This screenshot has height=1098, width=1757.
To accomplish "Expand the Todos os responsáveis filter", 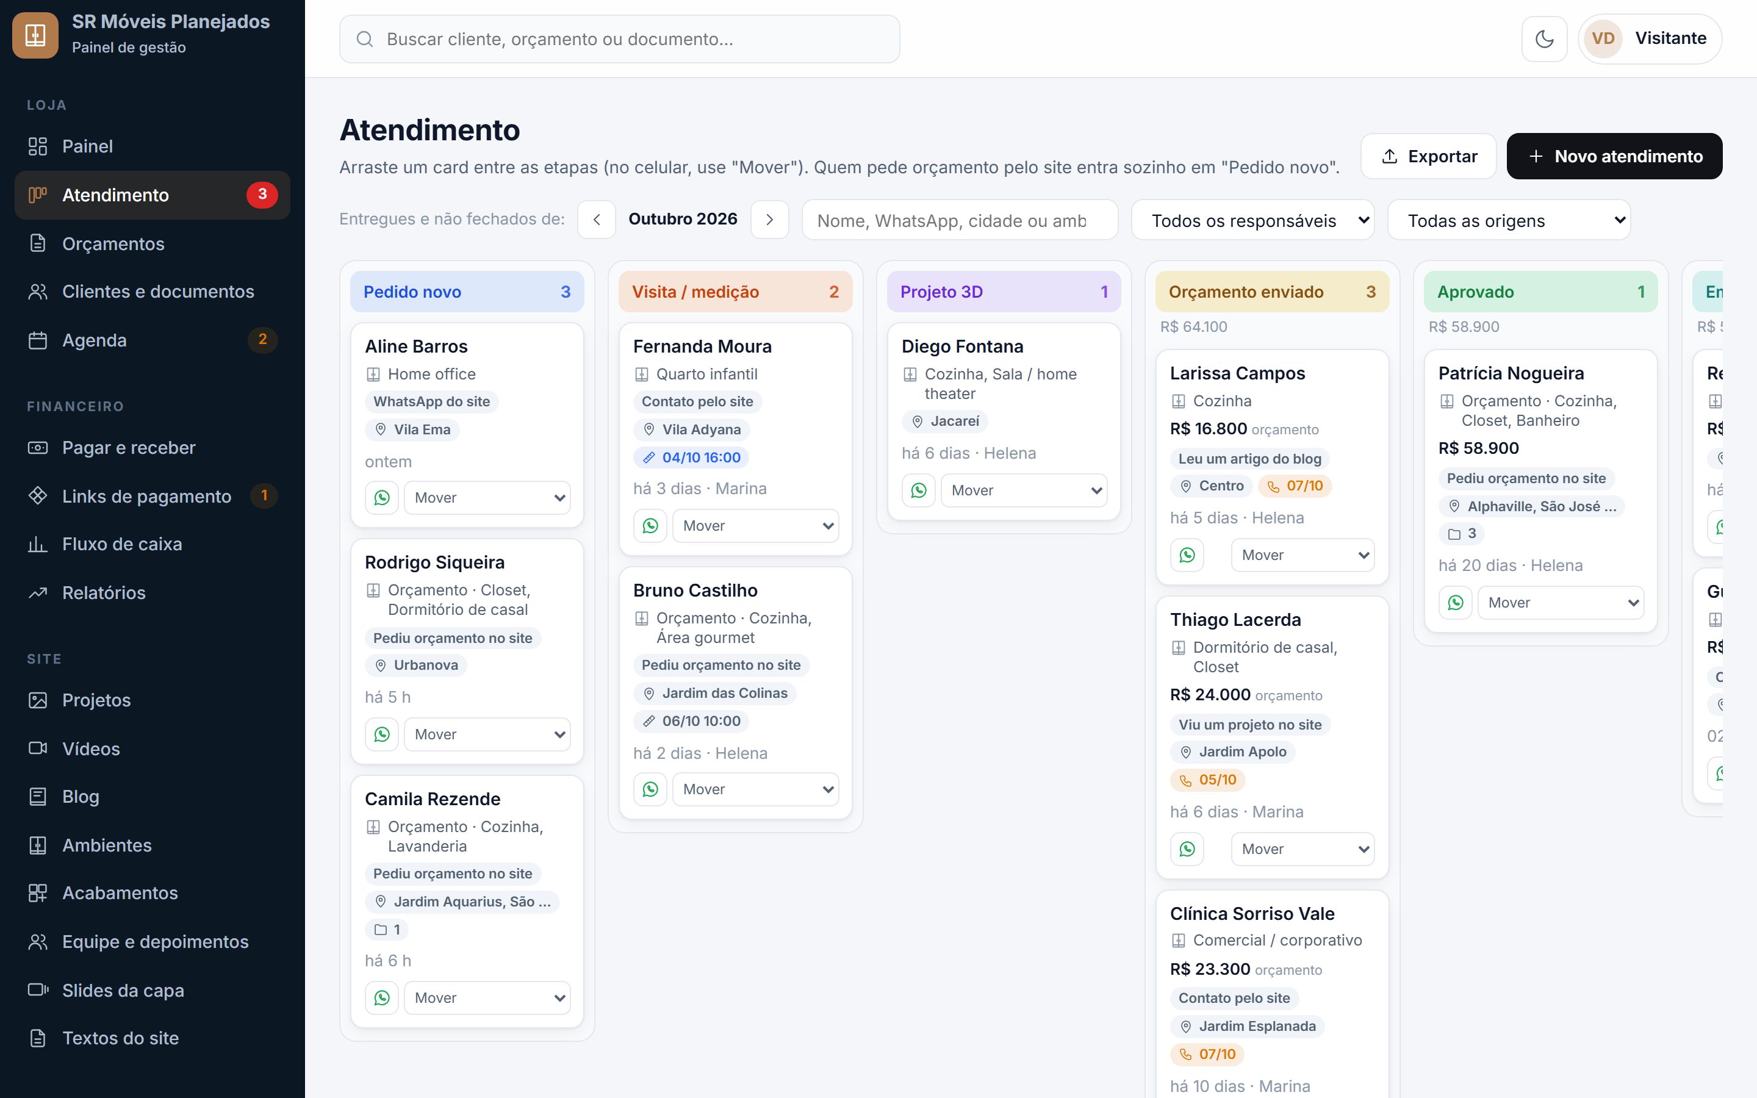I will 1252,220.
